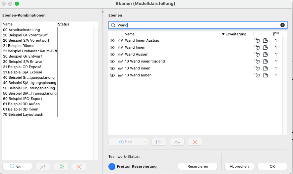Toggle lock icon on 10 Wand außen
The width and height of the screenshot is (293, 174).
[257, 75]
